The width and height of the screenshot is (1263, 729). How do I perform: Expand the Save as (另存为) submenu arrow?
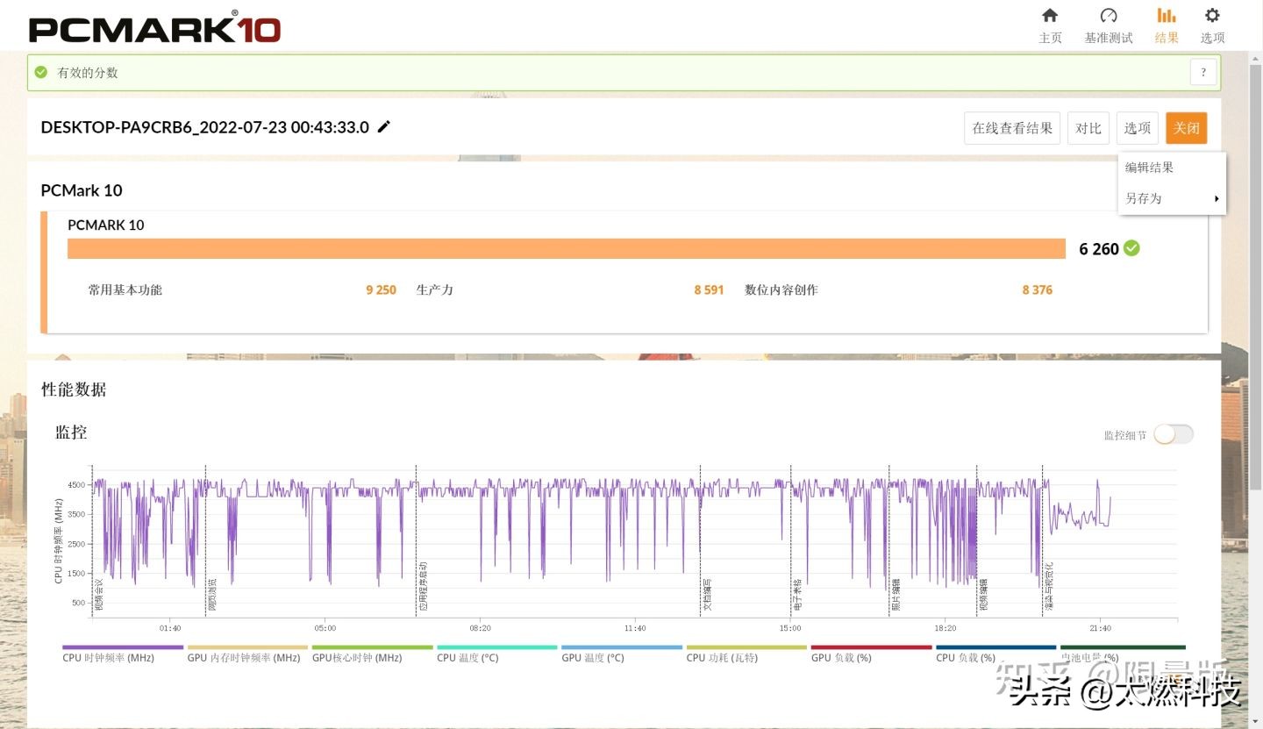tap(1217, 199)
